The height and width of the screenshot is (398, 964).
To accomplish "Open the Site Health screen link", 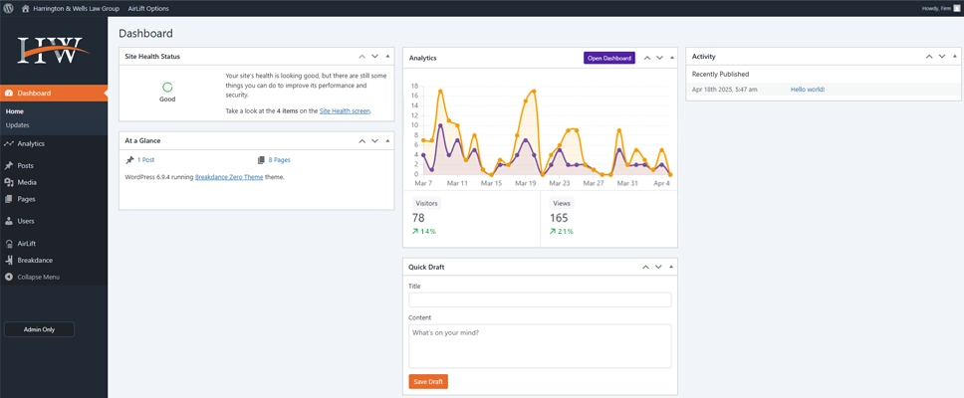I will click(x=346, y=111).
